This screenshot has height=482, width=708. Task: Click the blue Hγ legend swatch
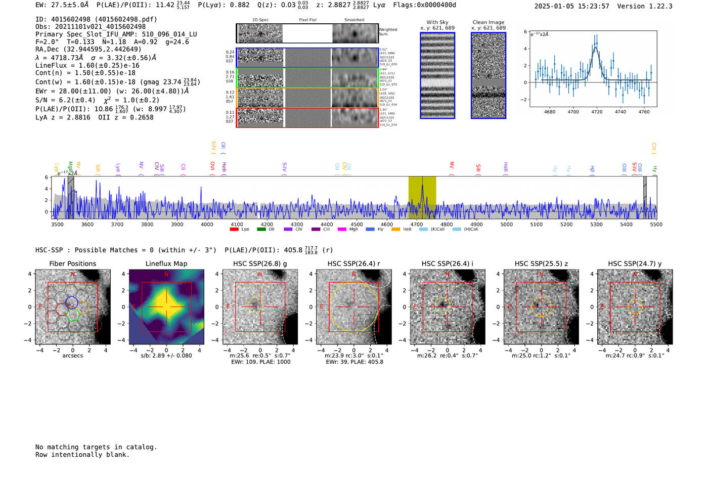[x=370, y=229]
